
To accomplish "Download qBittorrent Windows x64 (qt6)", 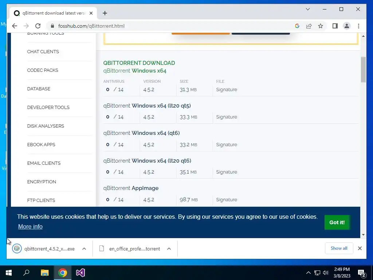I will point(142,133).
